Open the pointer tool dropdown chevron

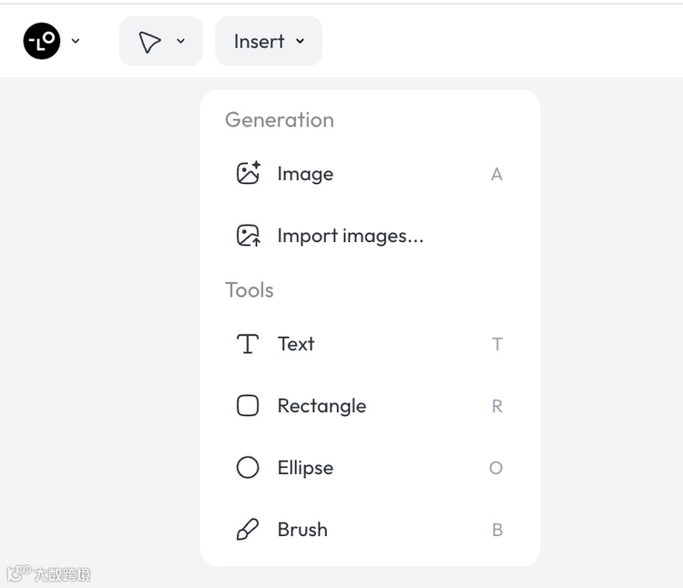tap(180, 41)
